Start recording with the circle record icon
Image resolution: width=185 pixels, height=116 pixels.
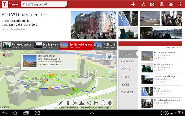(x=171, y=4)
